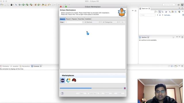Image resolution: width=184 pixels, height=103 pixels.
Task: Click the New toolbar icon
Action: click(1, 5)
